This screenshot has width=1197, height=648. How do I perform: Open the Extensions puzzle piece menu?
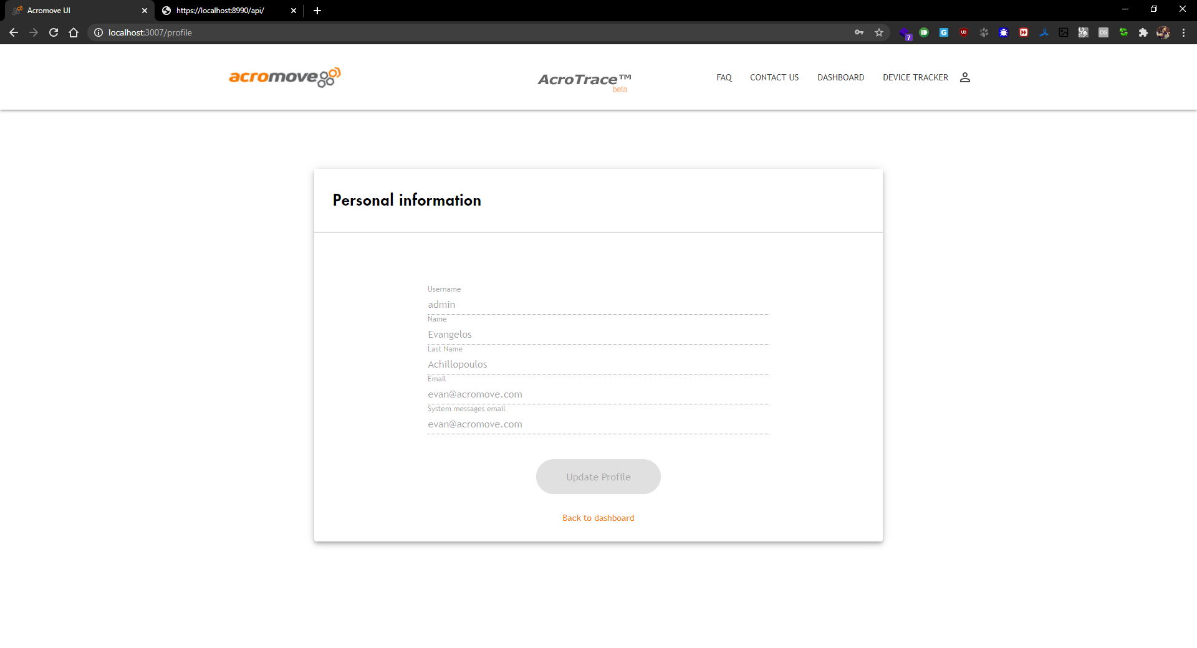(1143, 32)
